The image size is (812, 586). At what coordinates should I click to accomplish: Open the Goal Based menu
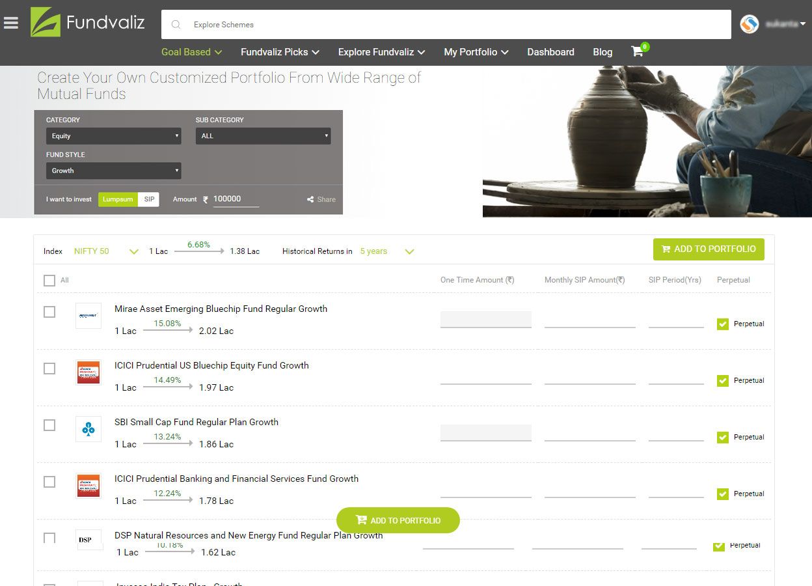192,52
